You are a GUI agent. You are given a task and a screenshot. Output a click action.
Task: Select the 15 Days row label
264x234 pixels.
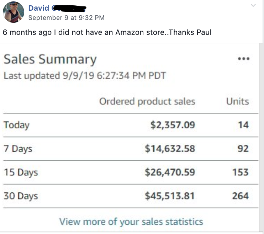tap(21, 172)
